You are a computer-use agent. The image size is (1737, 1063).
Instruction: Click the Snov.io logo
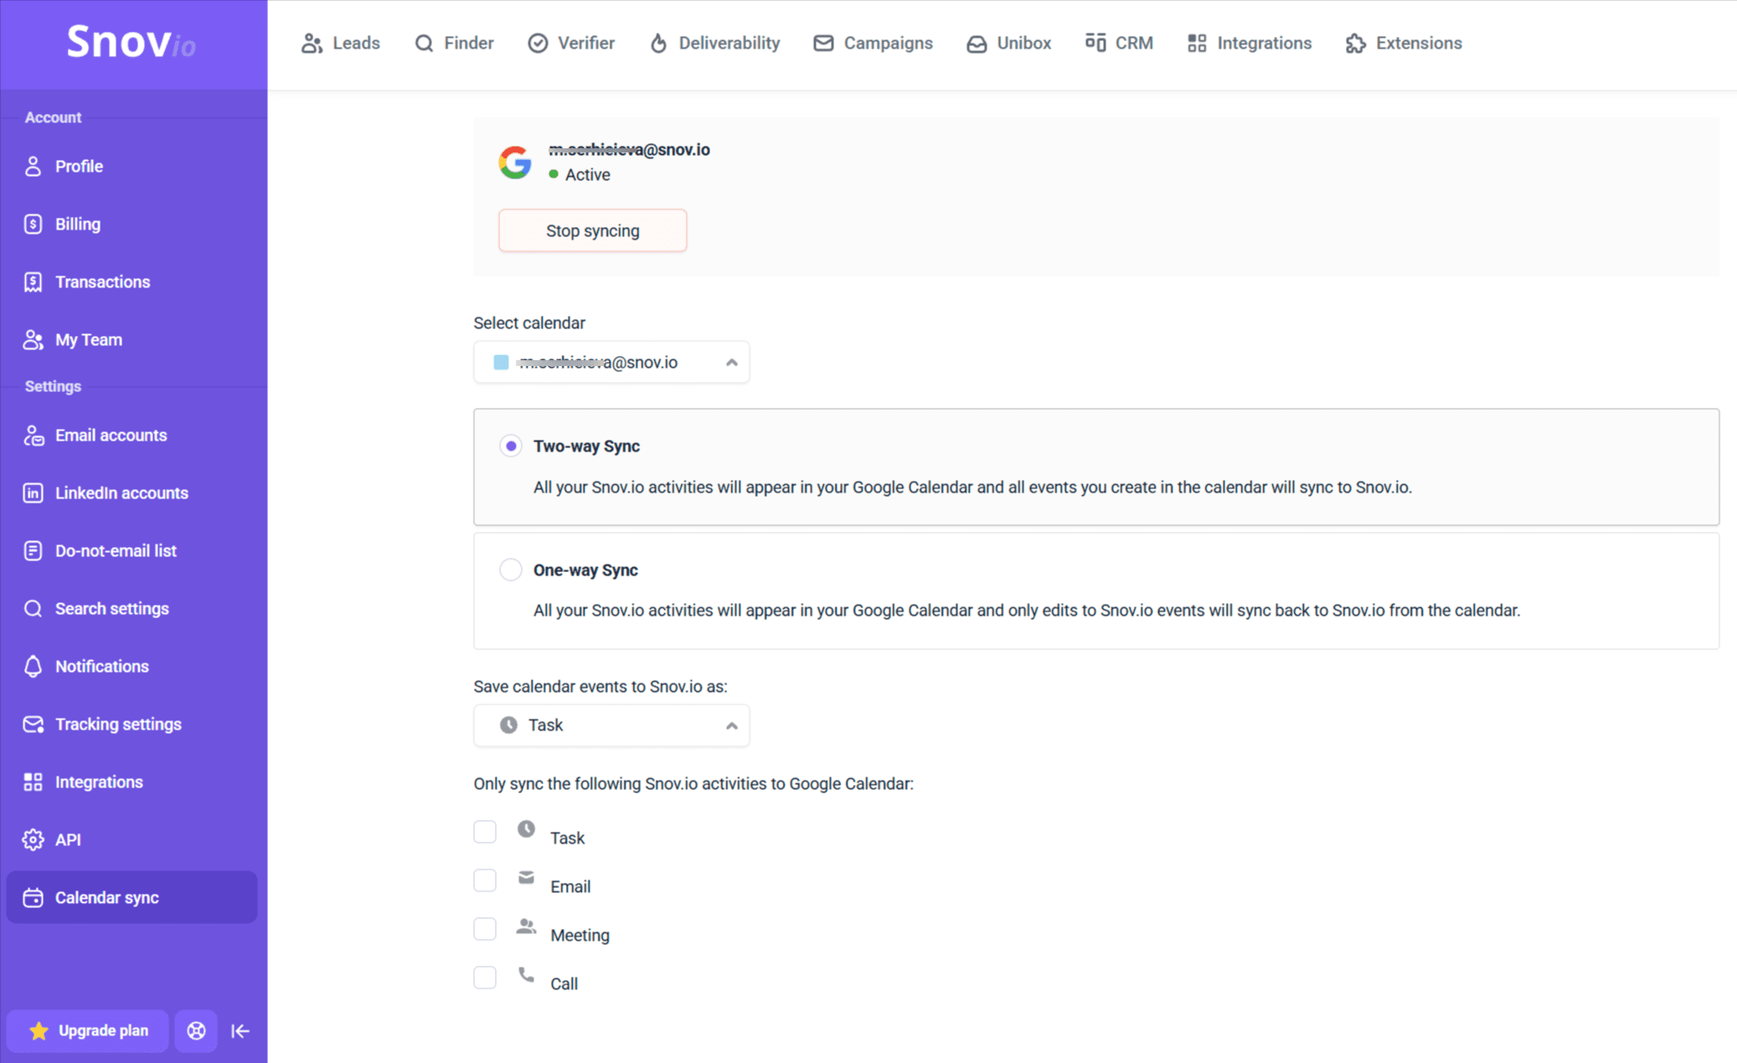point(131,42)
